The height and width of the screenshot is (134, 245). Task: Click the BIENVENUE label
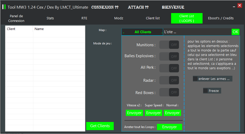(173, 7)
